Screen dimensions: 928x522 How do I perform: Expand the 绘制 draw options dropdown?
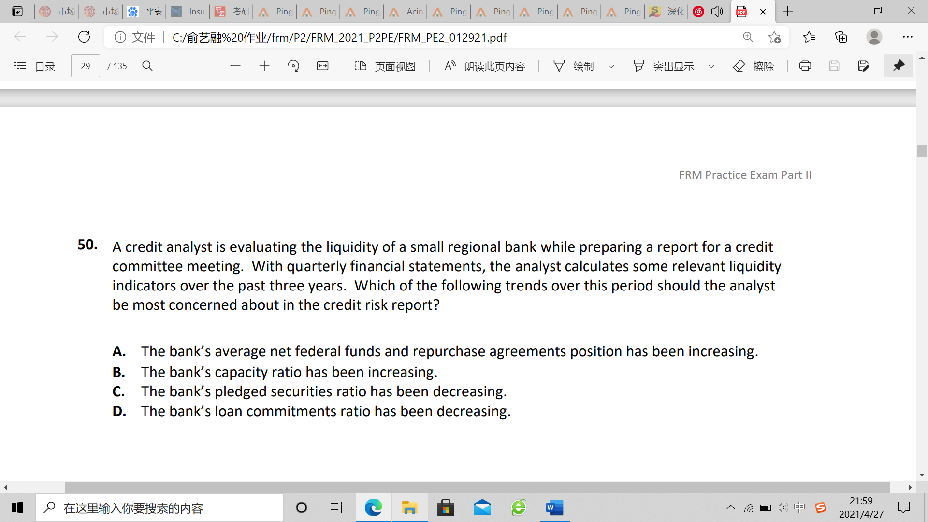pos(611,67)
